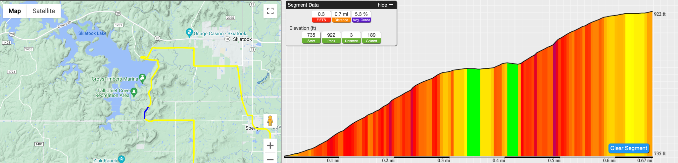Clear the selected segment
The width and height of the screenshot is (678, 163).
point(628,148)
